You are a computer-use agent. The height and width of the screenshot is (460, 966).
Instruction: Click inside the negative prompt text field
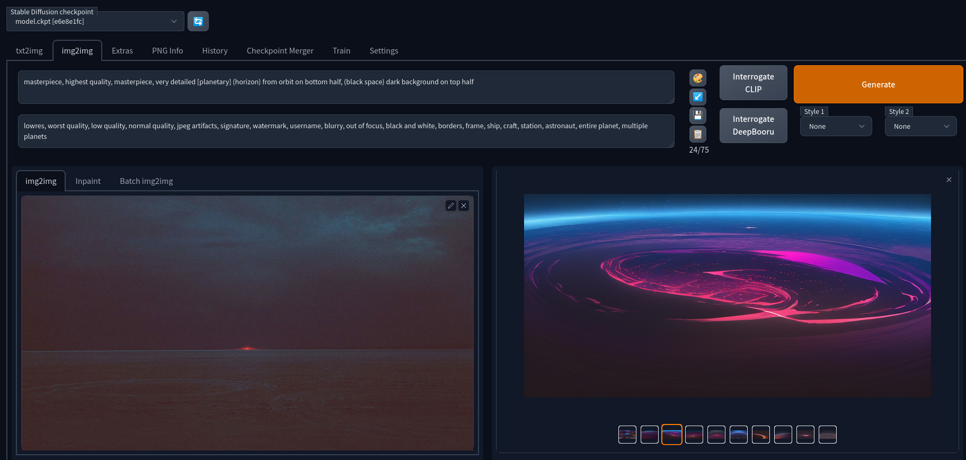[x=346, y=131]
